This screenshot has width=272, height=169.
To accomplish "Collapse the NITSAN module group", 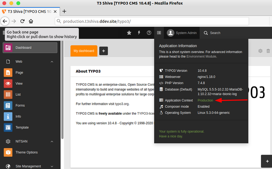I will pyautogui.click(x=52, y=141).
